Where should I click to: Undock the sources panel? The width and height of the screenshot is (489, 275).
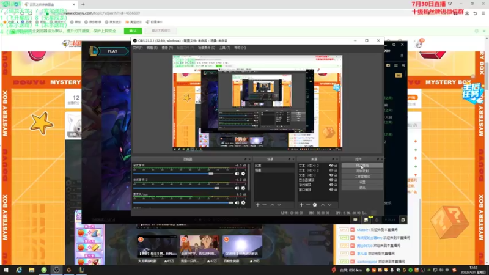333,159
